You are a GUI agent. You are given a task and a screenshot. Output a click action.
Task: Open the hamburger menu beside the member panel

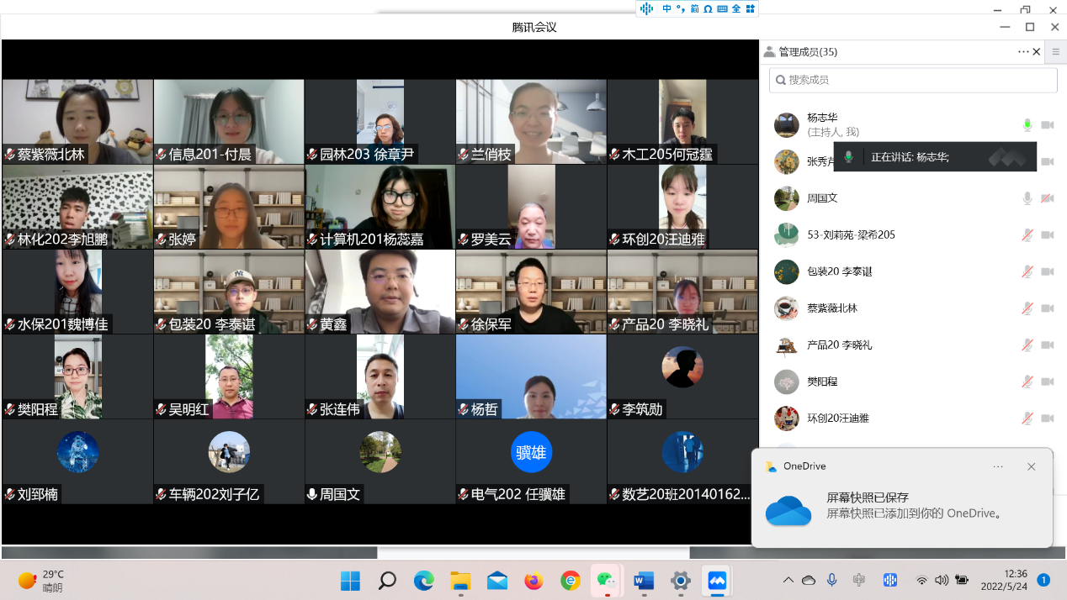pyautogui.click(x=1056, y=52)
